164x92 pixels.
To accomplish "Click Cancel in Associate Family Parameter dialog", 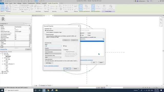I will point(101,62).
